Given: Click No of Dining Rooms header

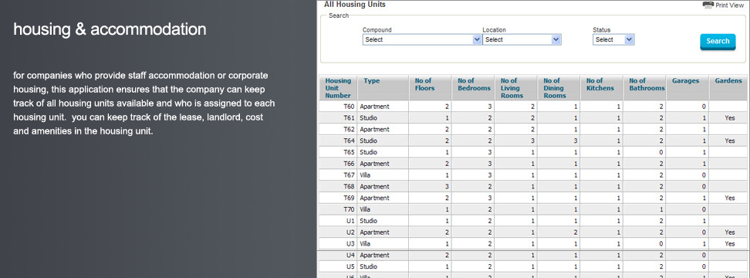Looking at the screenshot, I should (554, 88).
